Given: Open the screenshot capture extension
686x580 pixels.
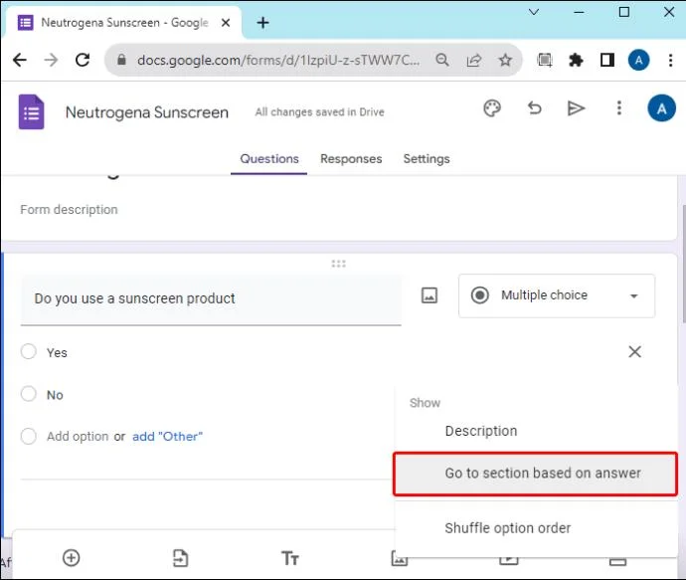Looking at the screenshot, I should coord(544,60).
